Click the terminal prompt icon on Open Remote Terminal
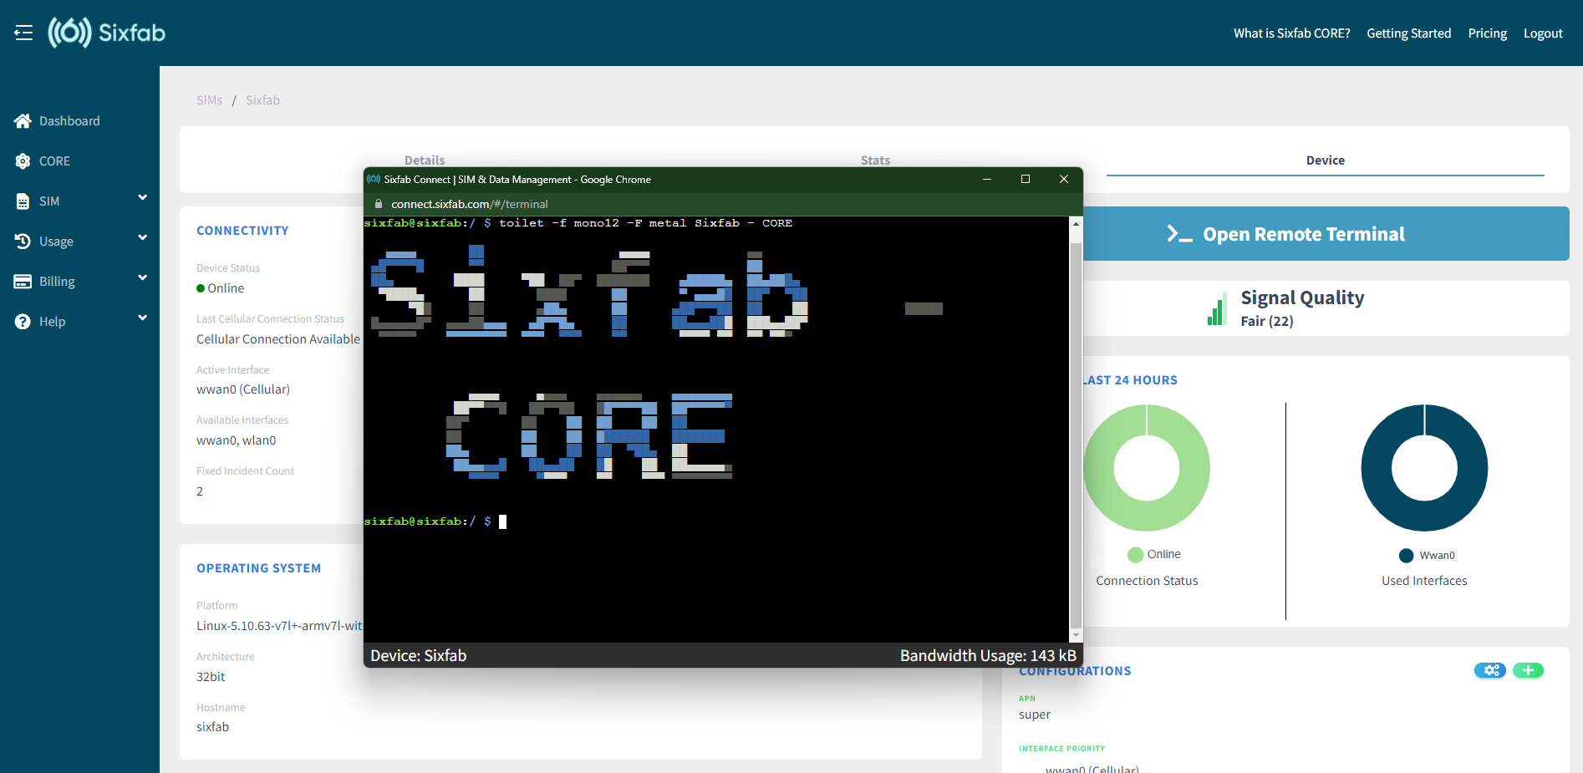This screenshot has width=1583, height=773. click(1179, 234)
